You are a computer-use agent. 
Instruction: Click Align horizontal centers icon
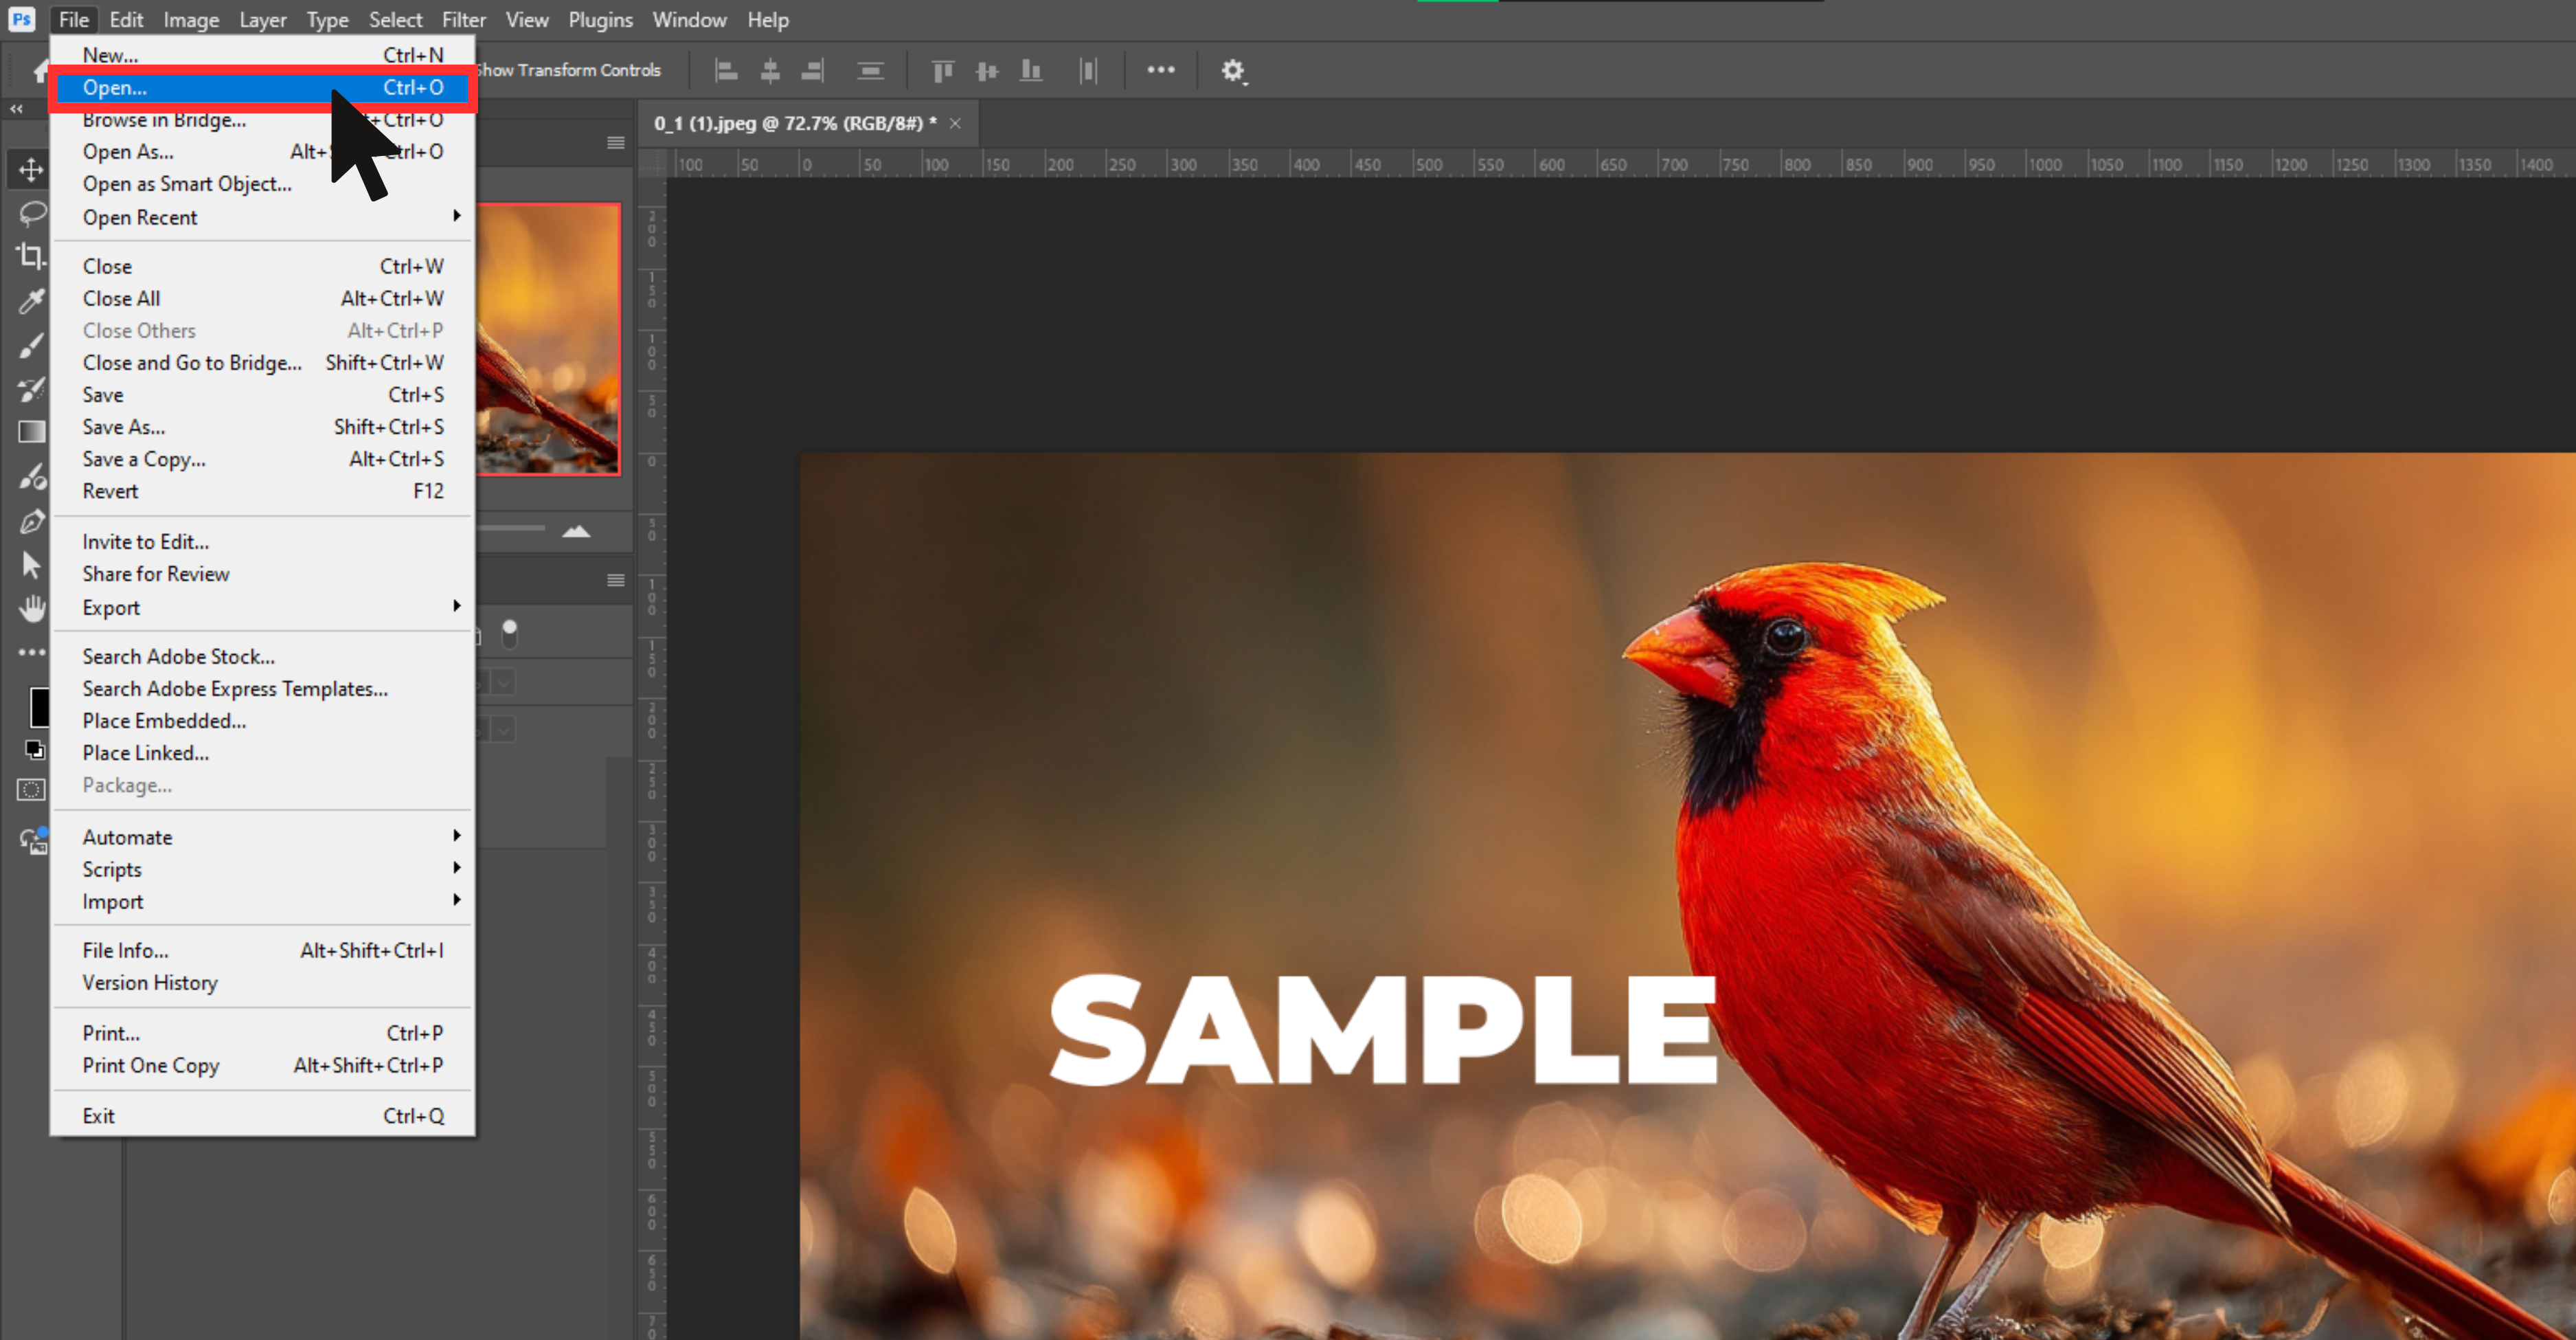point(770,70)
